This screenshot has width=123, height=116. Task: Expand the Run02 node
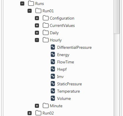coord(30,113)
